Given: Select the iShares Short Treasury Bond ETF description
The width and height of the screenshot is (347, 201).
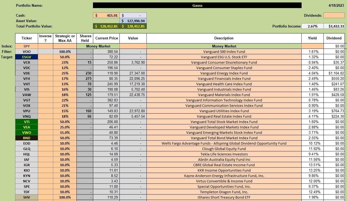Looking at the screenshot, I should (224, 197).
